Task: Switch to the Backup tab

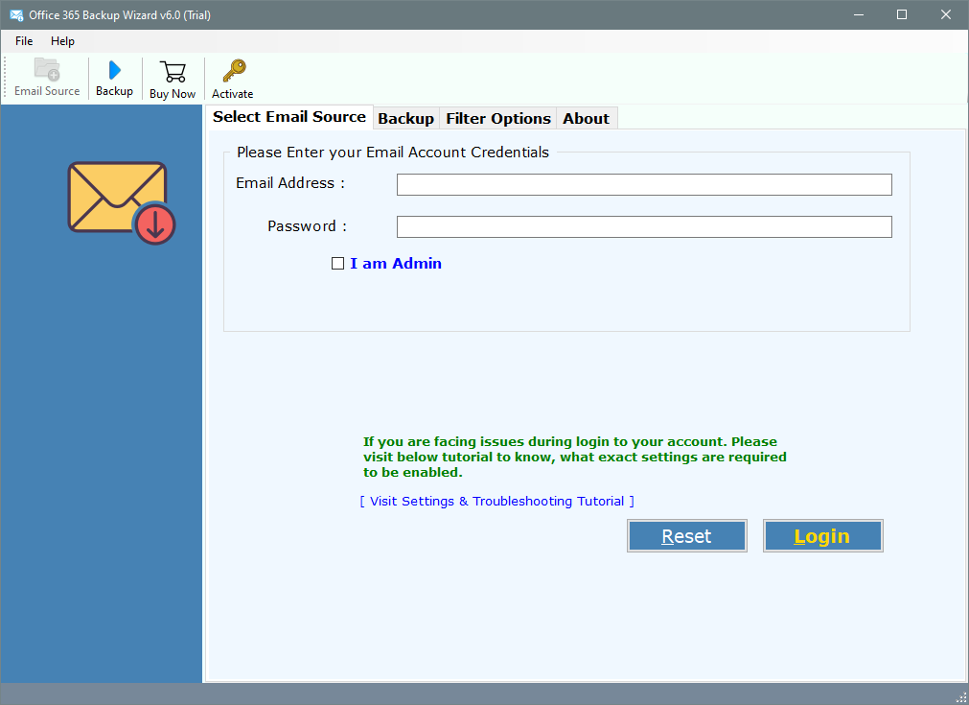Action: [x=406, y=118]
